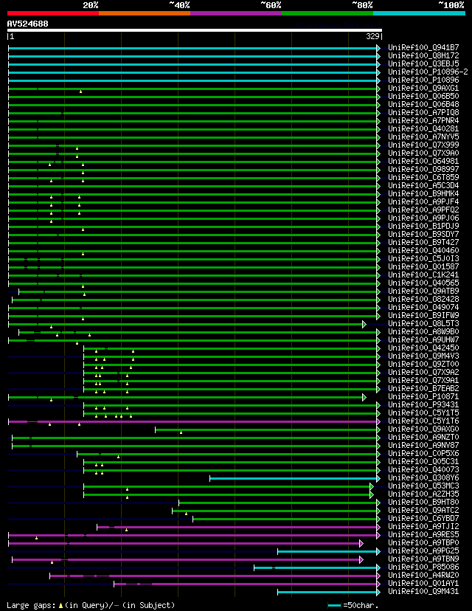Click purple hit label UniRef100_C5Y1T6
472x611 pixels.
click(x=423, y=421)
